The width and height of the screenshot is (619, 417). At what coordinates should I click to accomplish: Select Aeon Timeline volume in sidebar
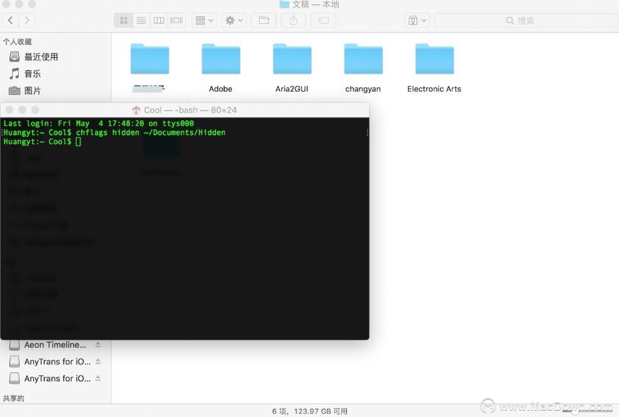[x=55, y=345]
